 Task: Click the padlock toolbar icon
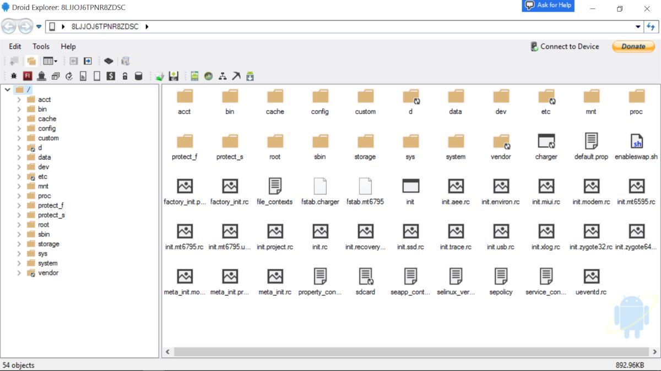click(125, 76)
